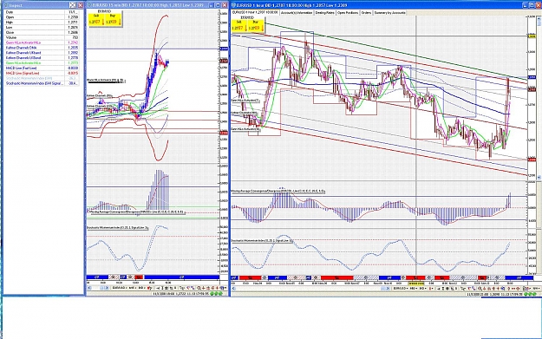Click Buy on the 15 min chart
The width and height of the screenshot is (542, 339).
[x=113, y=20]
